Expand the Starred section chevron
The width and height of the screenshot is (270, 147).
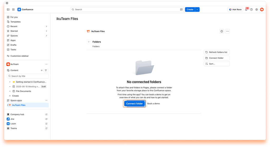click(x=46, y=31)
